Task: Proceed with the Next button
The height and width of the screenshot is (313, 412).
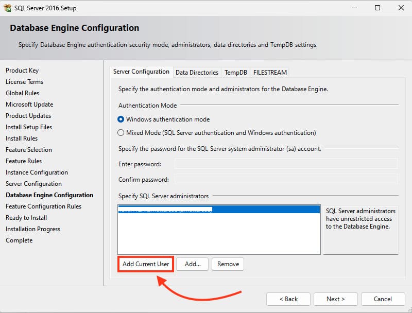Action: 335,299
